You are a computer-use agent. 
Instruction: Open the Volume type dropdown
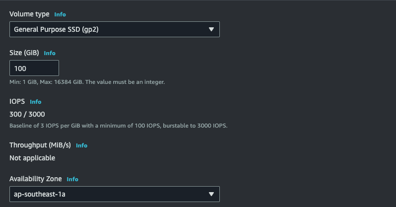(114, 29)
